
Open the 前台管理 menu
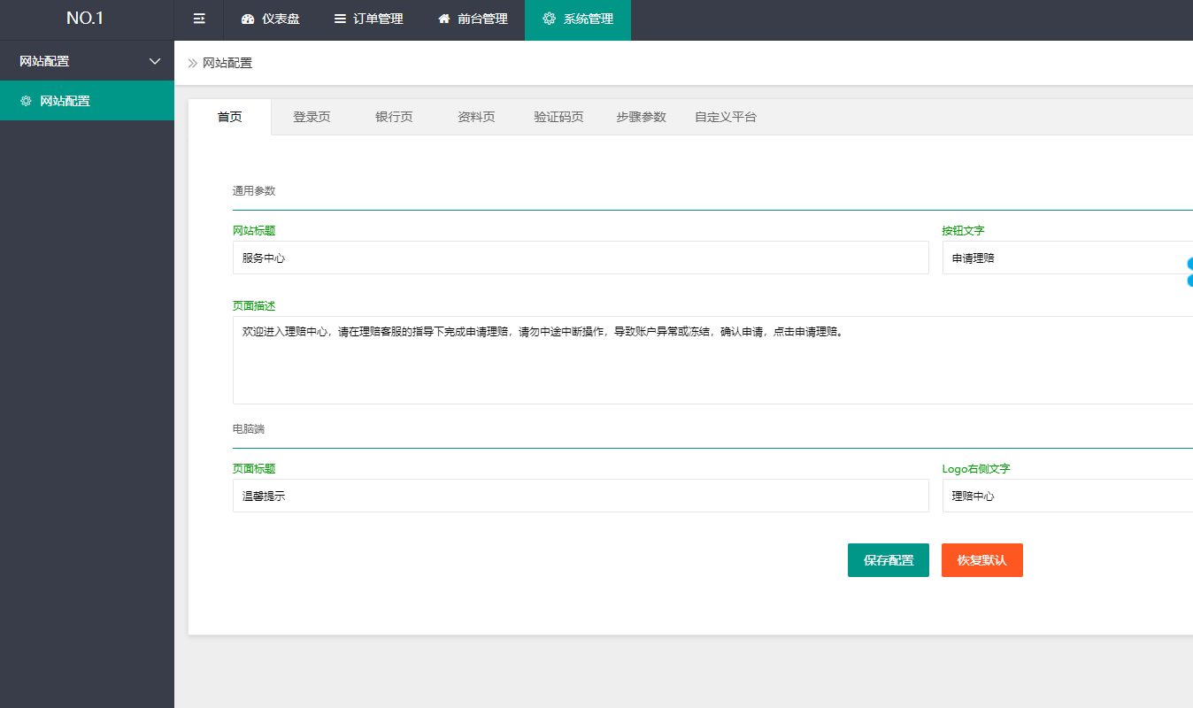[473, 19]
